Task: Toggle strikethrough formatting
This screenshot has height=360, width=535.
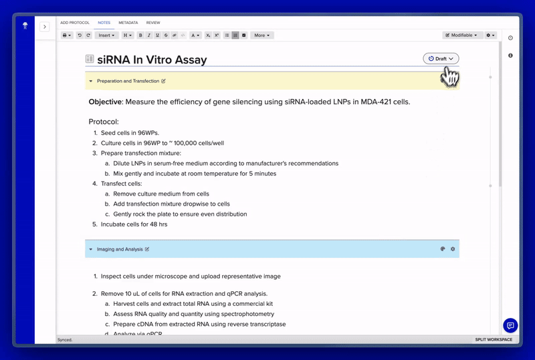Action: pos(166,35)
